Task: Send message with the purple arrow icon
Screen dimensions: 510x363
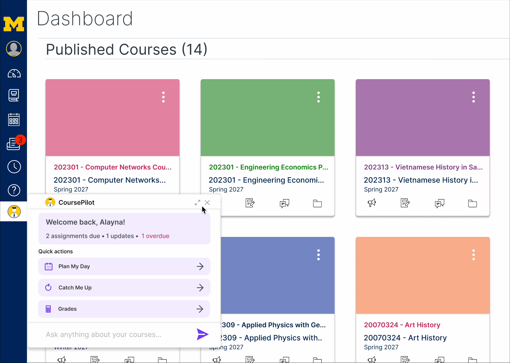Action: click(x=202, y=334)
